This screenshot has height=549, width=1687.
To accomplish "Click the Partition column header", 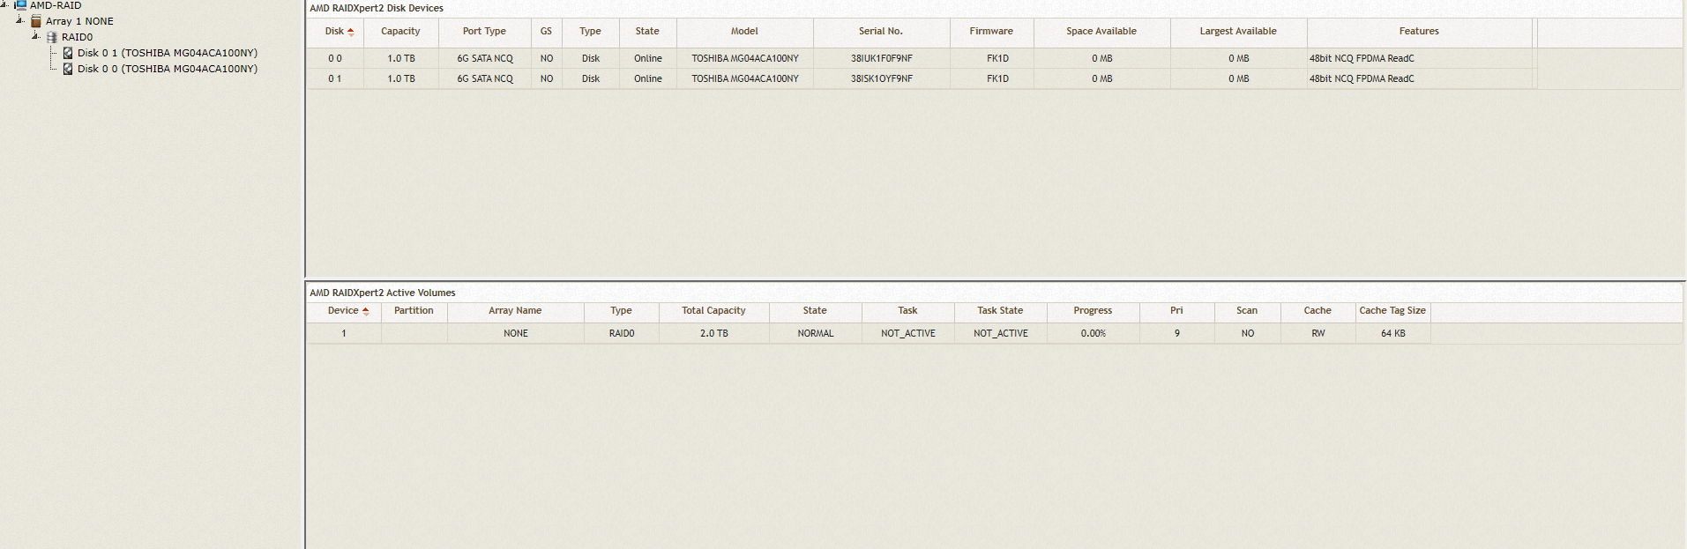I will pyautogui.click(x=414, y=311).
